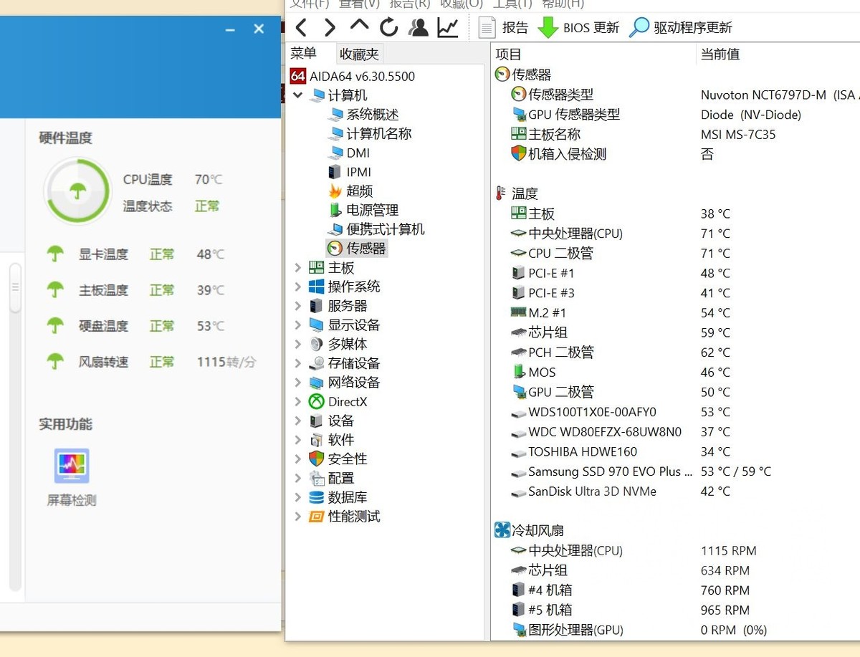The height and width of the screenshot is (657, 860).
Task: Select the 传感器类型 row
Action: [x=676, y=95]
